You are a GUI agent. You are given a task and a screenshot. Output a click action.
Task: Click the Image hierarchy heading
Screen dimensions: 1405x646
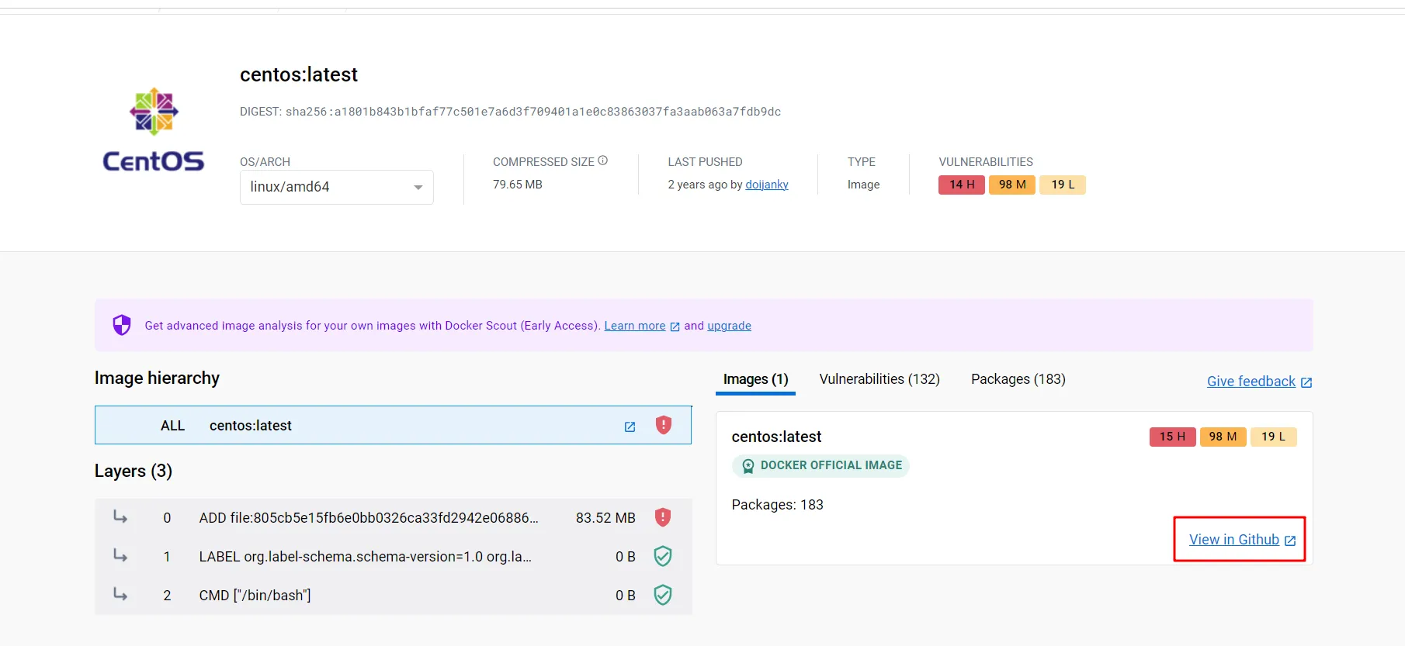(x=157, y=378)
